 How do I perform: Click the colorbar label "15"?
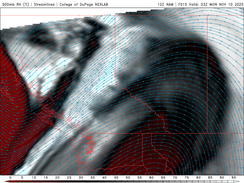coord(45,178)
